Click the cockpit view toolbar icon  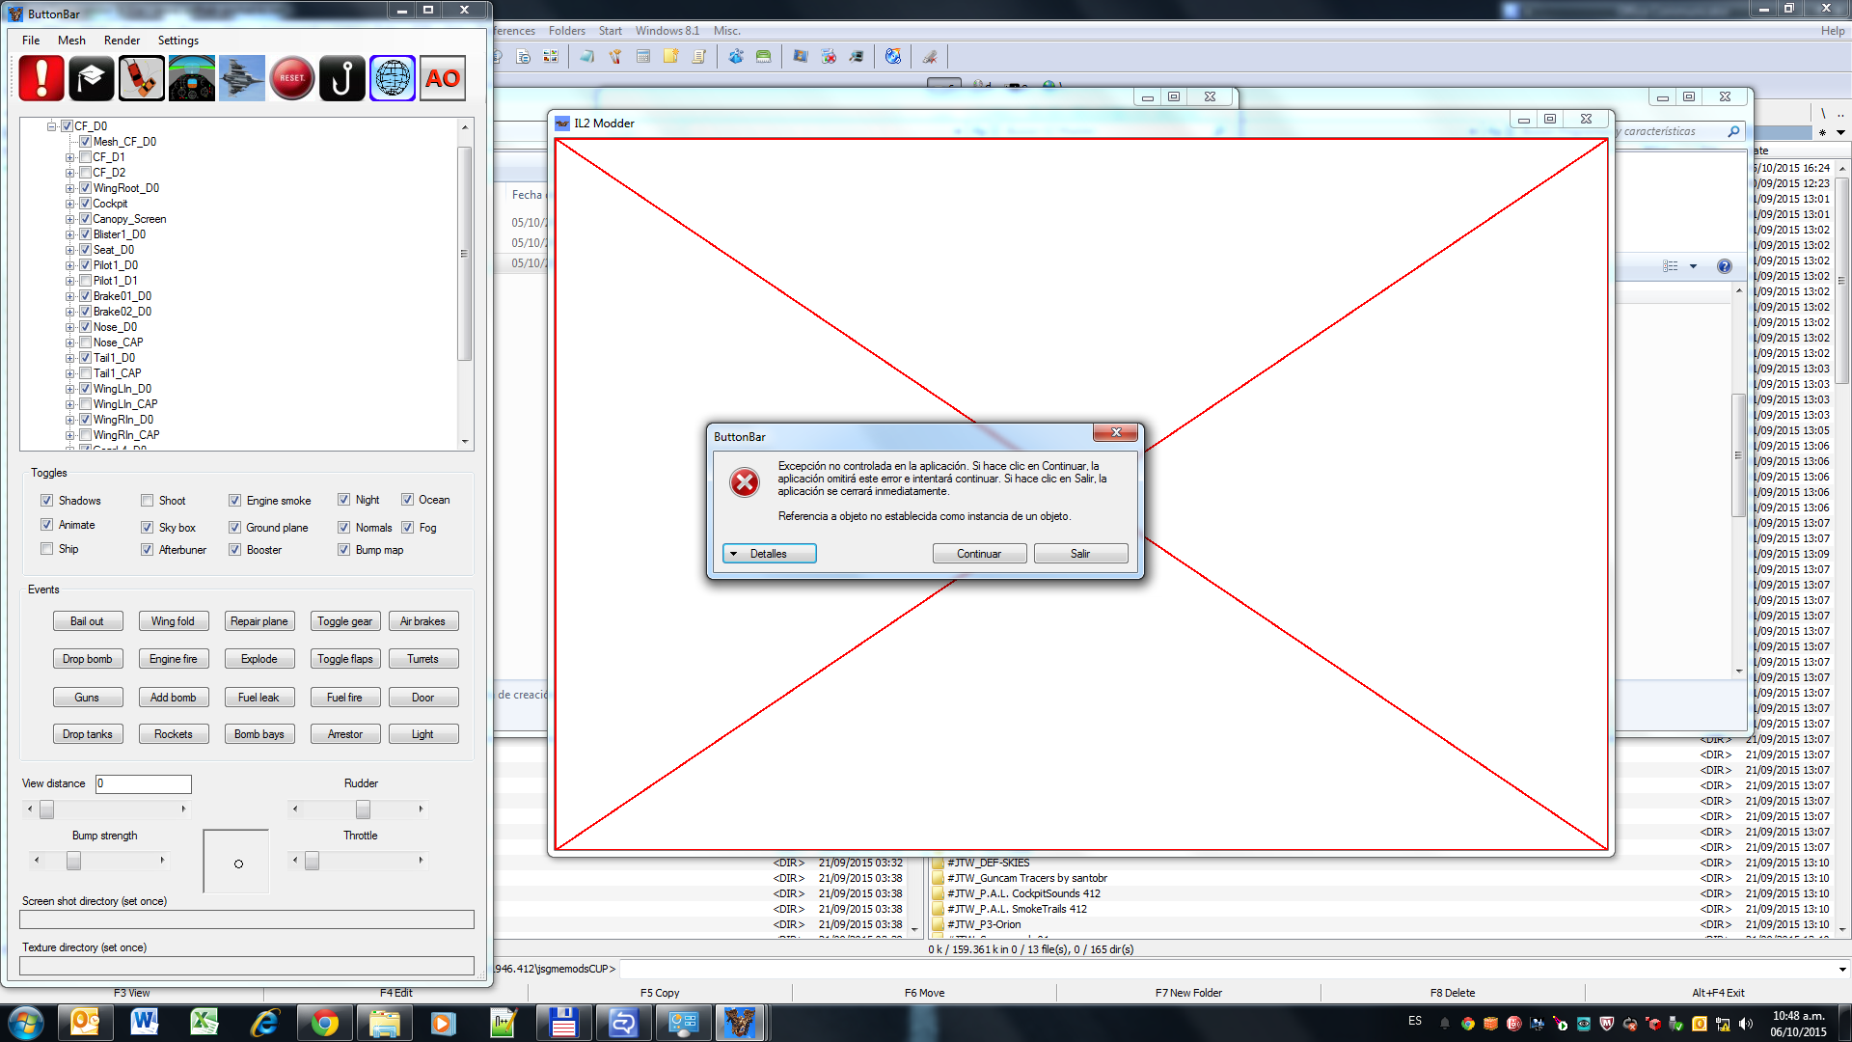[192, 78]
